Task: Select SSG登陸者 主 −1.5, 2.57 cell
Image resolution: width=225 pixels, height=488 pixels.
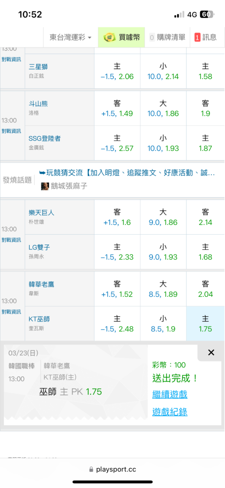Action: (117, 143)
